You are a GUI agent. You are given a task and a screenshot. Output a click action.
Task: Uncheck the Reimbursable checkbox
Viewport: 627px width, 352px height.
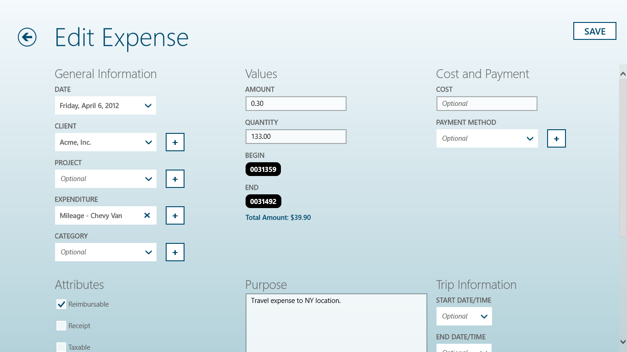[61, 304]
